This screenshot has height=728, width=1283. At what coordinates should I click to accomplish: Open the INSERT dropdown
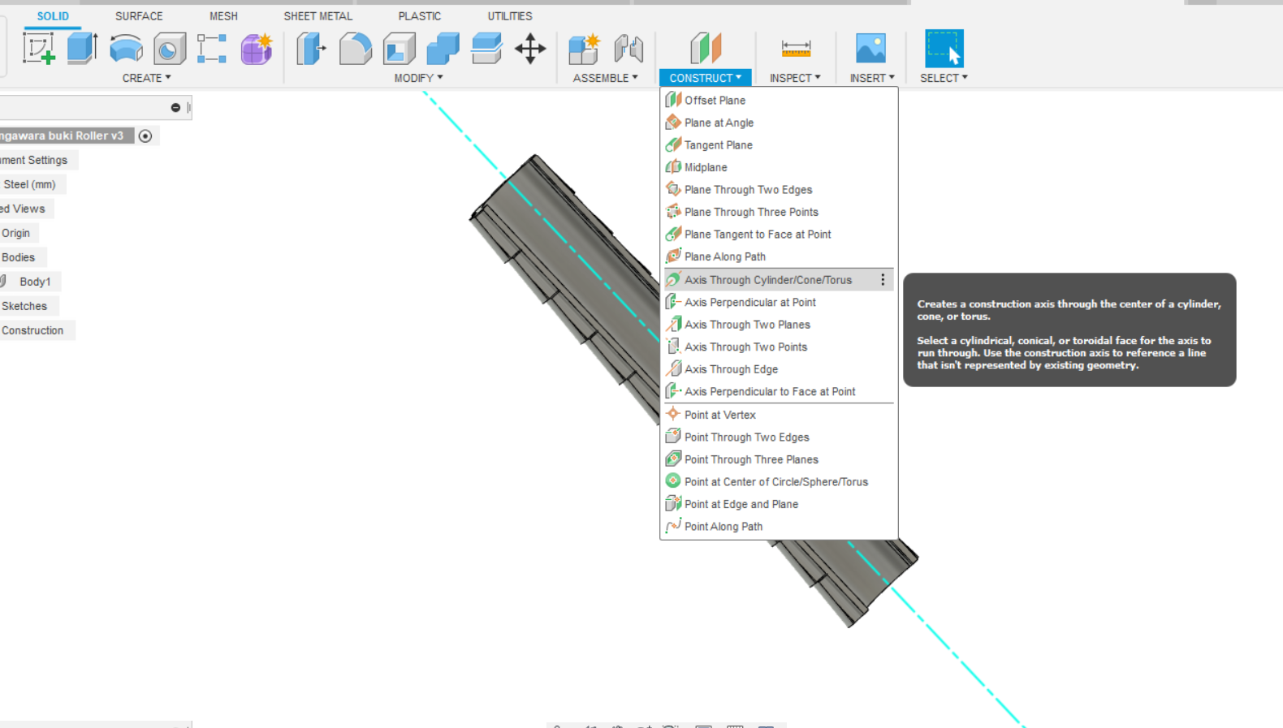coord(872,78)
